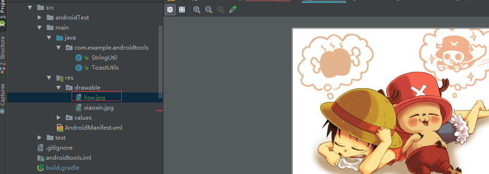The image size is (489, 174).
Task: Select the res folder label
Action: (x=69, y=78)
